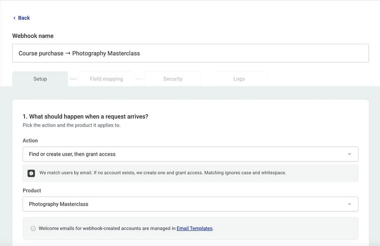Open the Product dropdown

pos(190,204)
